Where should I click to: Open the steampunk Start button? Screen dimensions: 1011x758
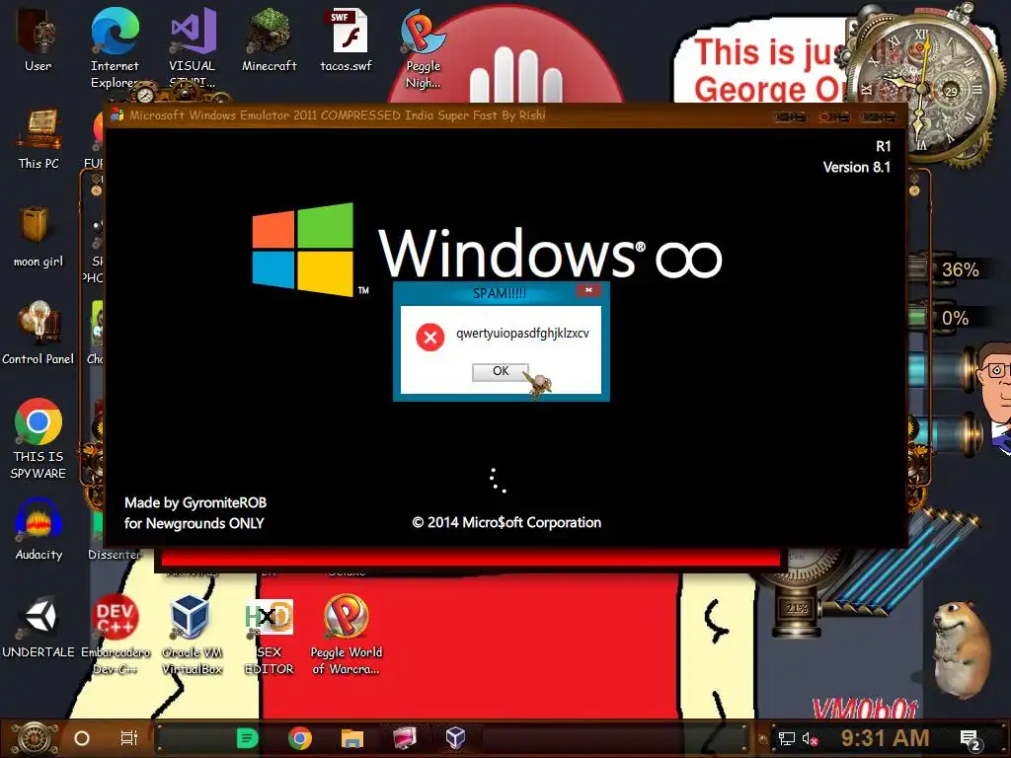pyautogui.click(x=33, y=738)
